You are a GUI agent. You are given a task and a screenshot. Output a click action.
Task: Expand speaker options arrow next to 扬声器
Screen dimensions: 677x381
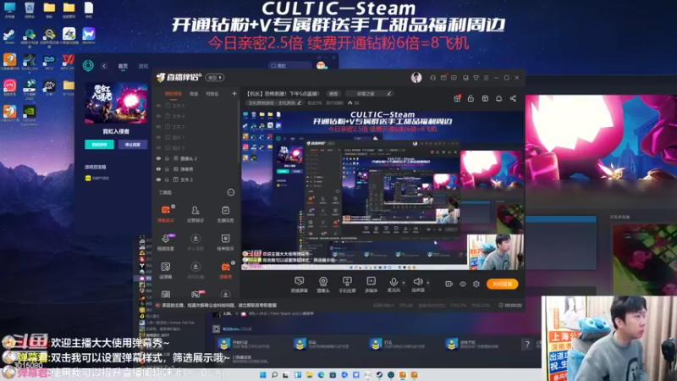click(428, 283)
